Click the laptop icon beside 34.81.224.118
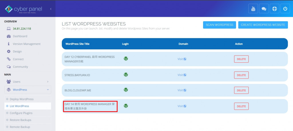This screenshot has height=131, width=293. click(x=9, y=29)
